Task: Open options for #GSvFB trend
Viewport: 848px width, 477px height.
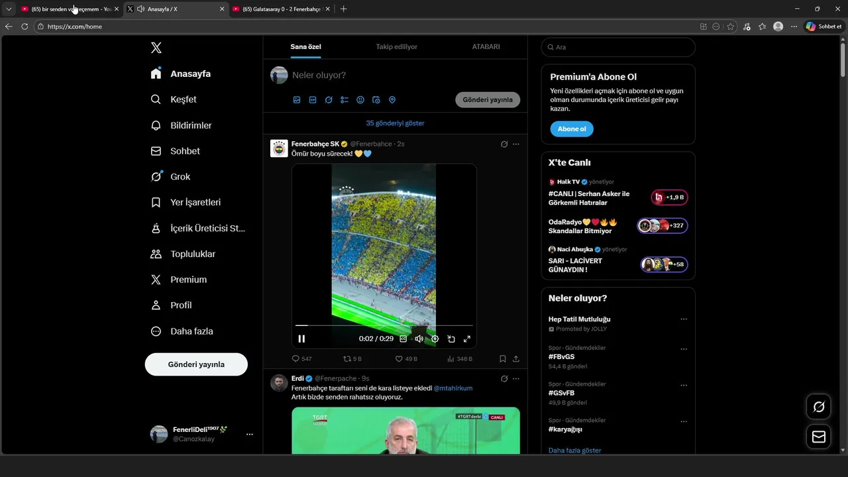Action: point(684,386)
